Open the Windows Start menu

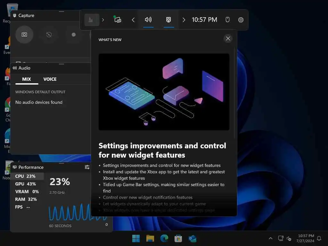(136, 238)
